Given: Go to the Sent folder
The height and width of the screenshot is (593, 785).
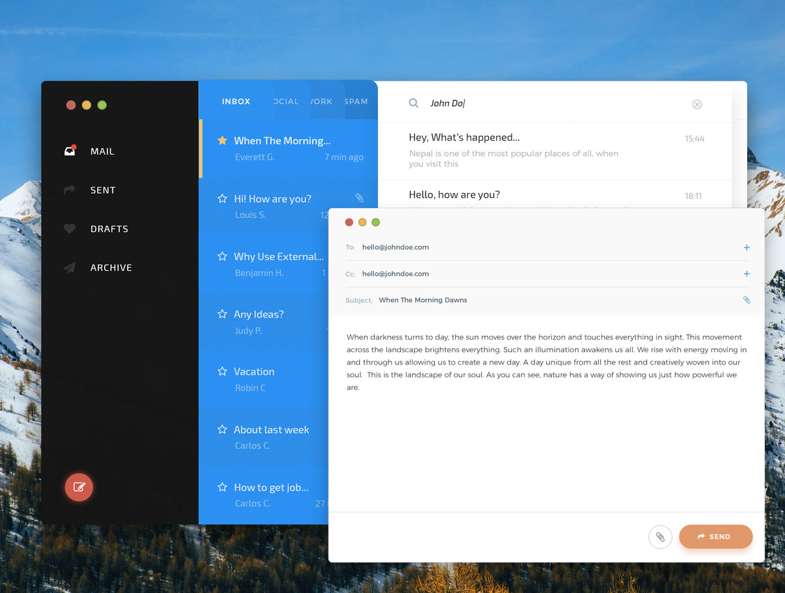Looking at the screenshot, I should 103,190.
